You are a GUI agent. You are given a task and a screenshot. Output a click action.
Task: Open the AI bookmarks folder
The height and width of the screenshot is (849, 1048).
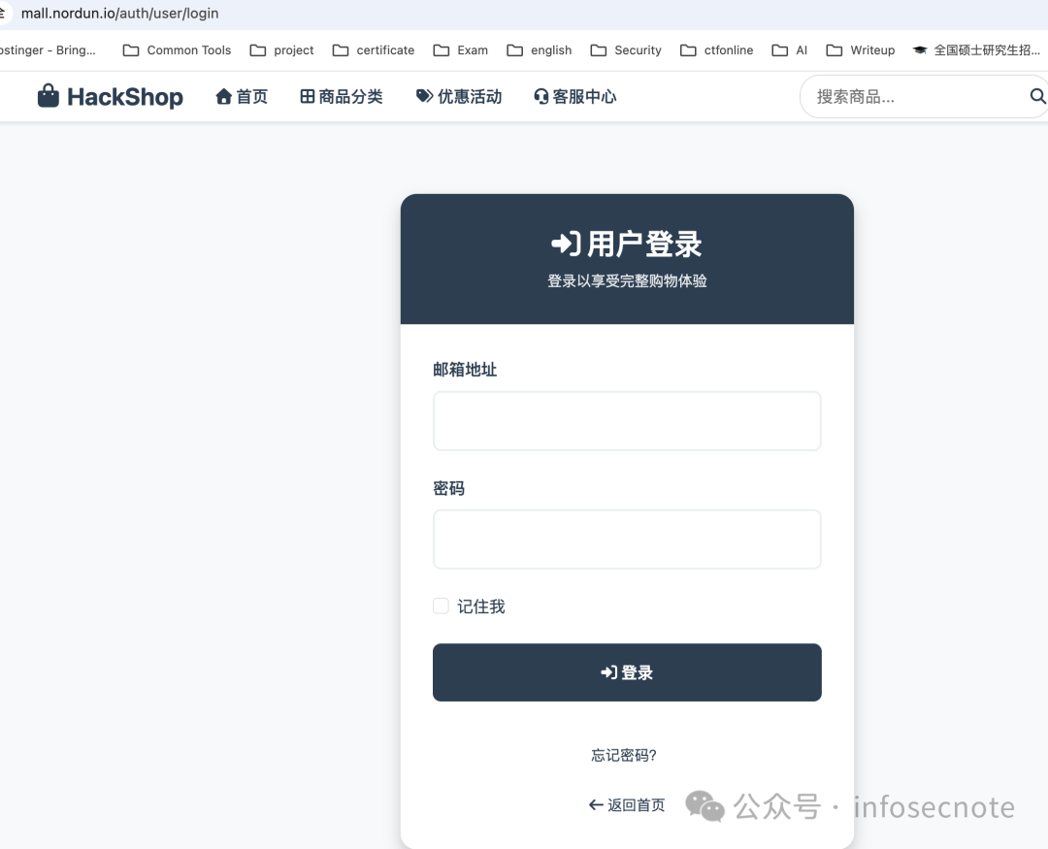pyautogui.click(x=789, y=49)
